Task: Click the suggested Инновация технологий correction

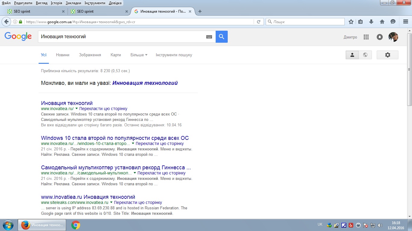Action: click(145, 83)
